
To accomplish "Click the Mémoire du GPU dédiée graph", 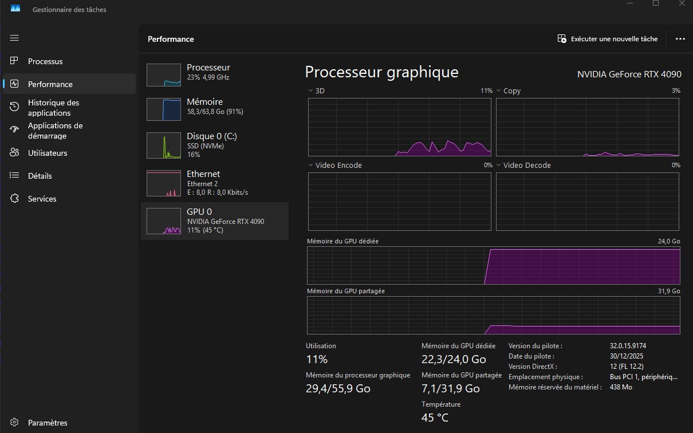I will click(493, 266).
